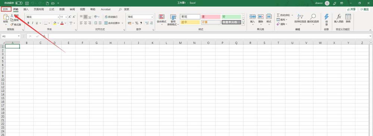Click the Clear (清除) eraser icon
The height and width of the screenshot is (136, 373).
[278, 24]
